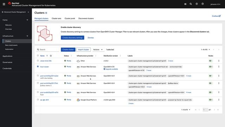
Task: Open Welcome in the sidebar
Action: (x=8, y=25)
